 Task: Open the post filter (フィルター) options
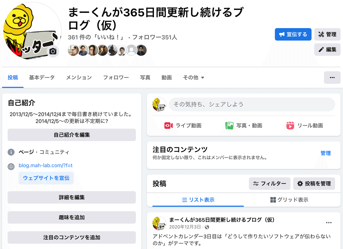click(270, 184)
